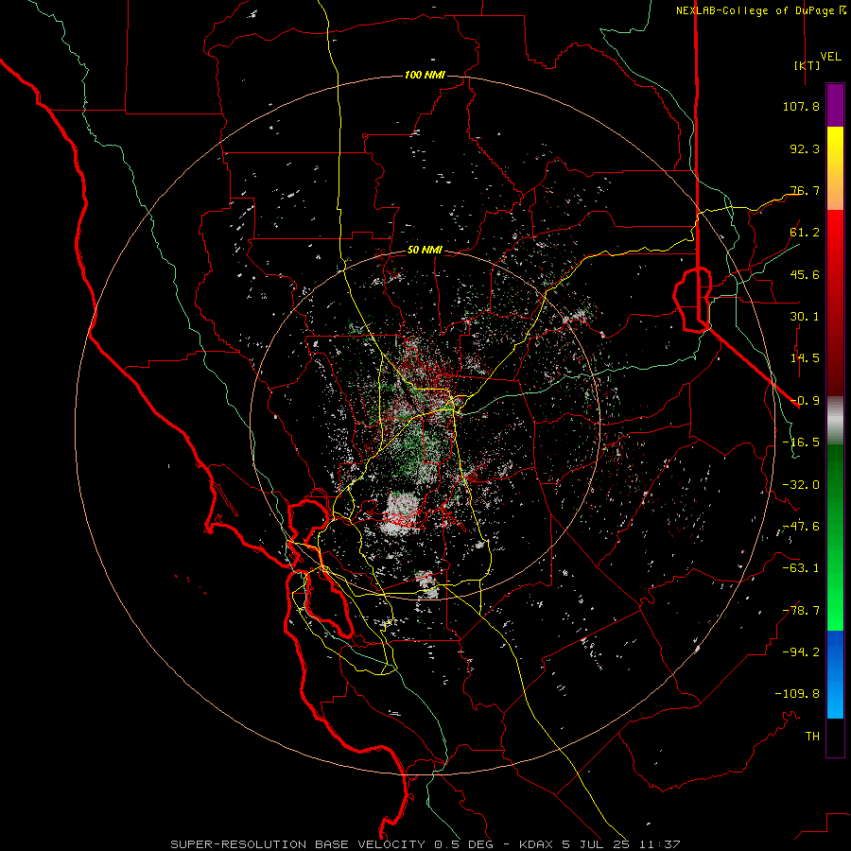Screen dimensions: 851x851
Task: Pick the purple segment of velocity color bar
Action: (x=835, y=105)
